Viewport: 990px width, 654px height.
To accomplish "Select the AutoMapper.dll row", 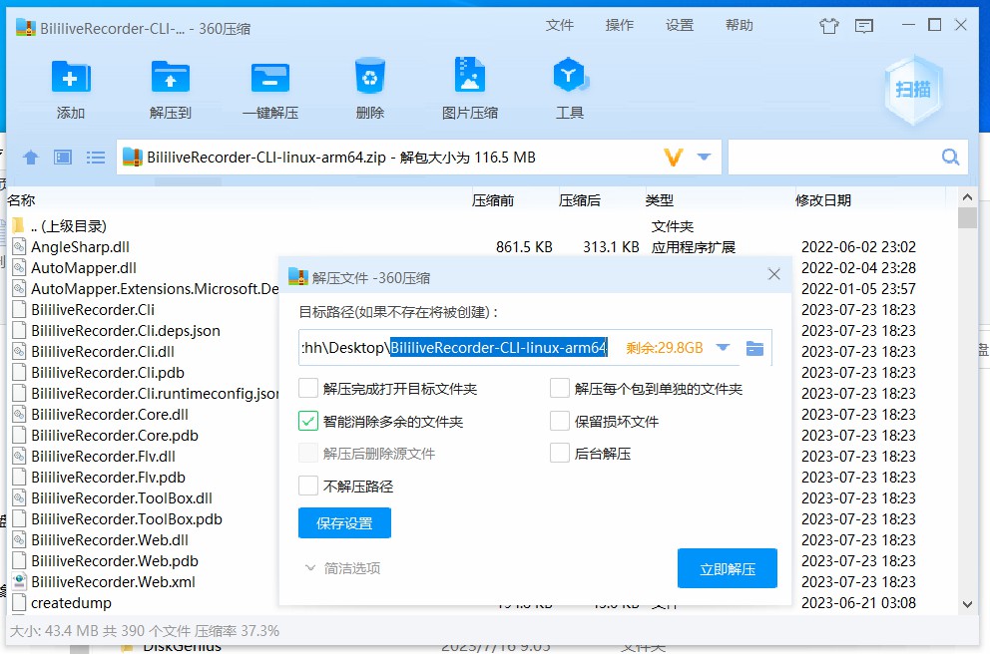I will point(84,267).
